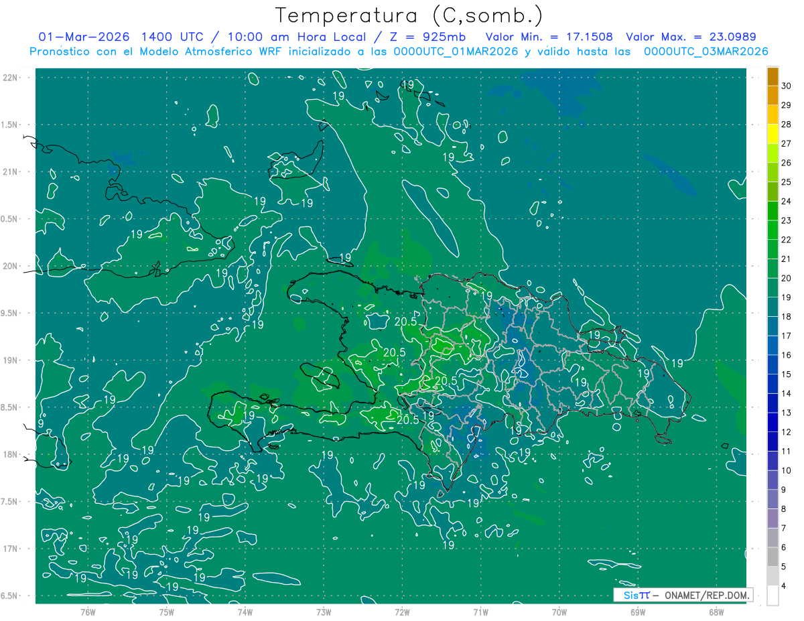Click the legend value label 14
This screenshot has width=804, height=621.
pos(787,394)
